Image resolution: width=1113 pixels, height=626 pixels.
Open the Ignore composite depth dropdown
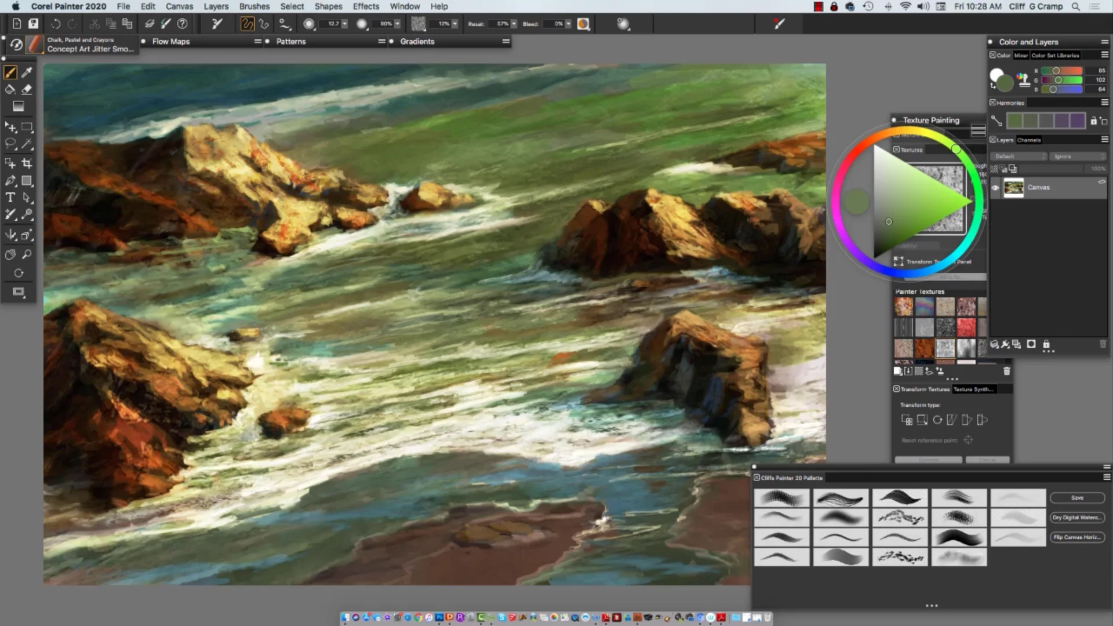1078,156
